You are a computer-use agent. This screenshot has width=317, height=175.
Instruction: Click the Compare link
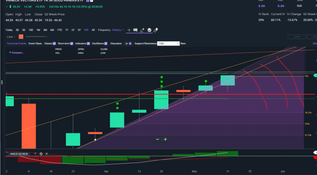pos(16,52)
